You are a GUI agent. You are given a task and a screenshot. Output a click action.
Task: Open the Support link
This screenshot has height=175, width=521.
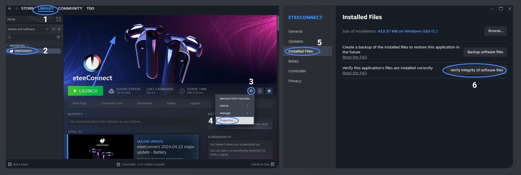click(195, 103)
